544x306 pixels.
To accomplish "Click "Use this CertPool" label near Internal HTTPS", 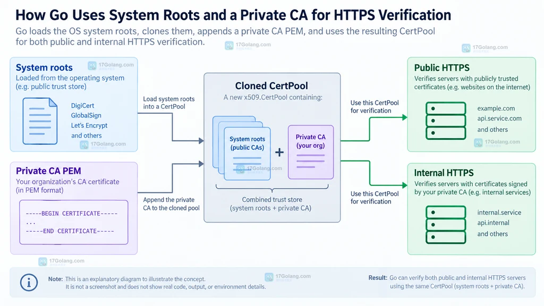I will [x=375, y=198].
